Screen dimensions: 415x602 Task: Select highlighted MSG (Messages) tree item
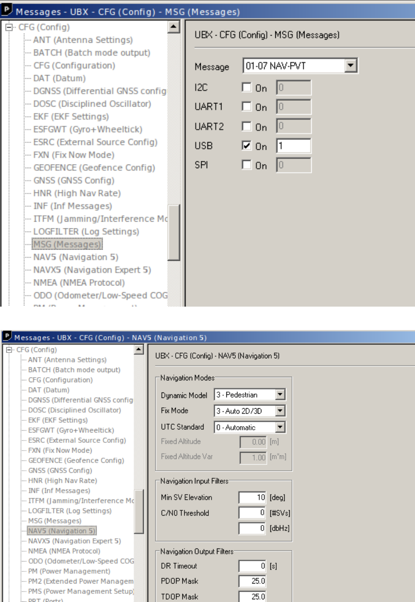(x=68, y=245)
